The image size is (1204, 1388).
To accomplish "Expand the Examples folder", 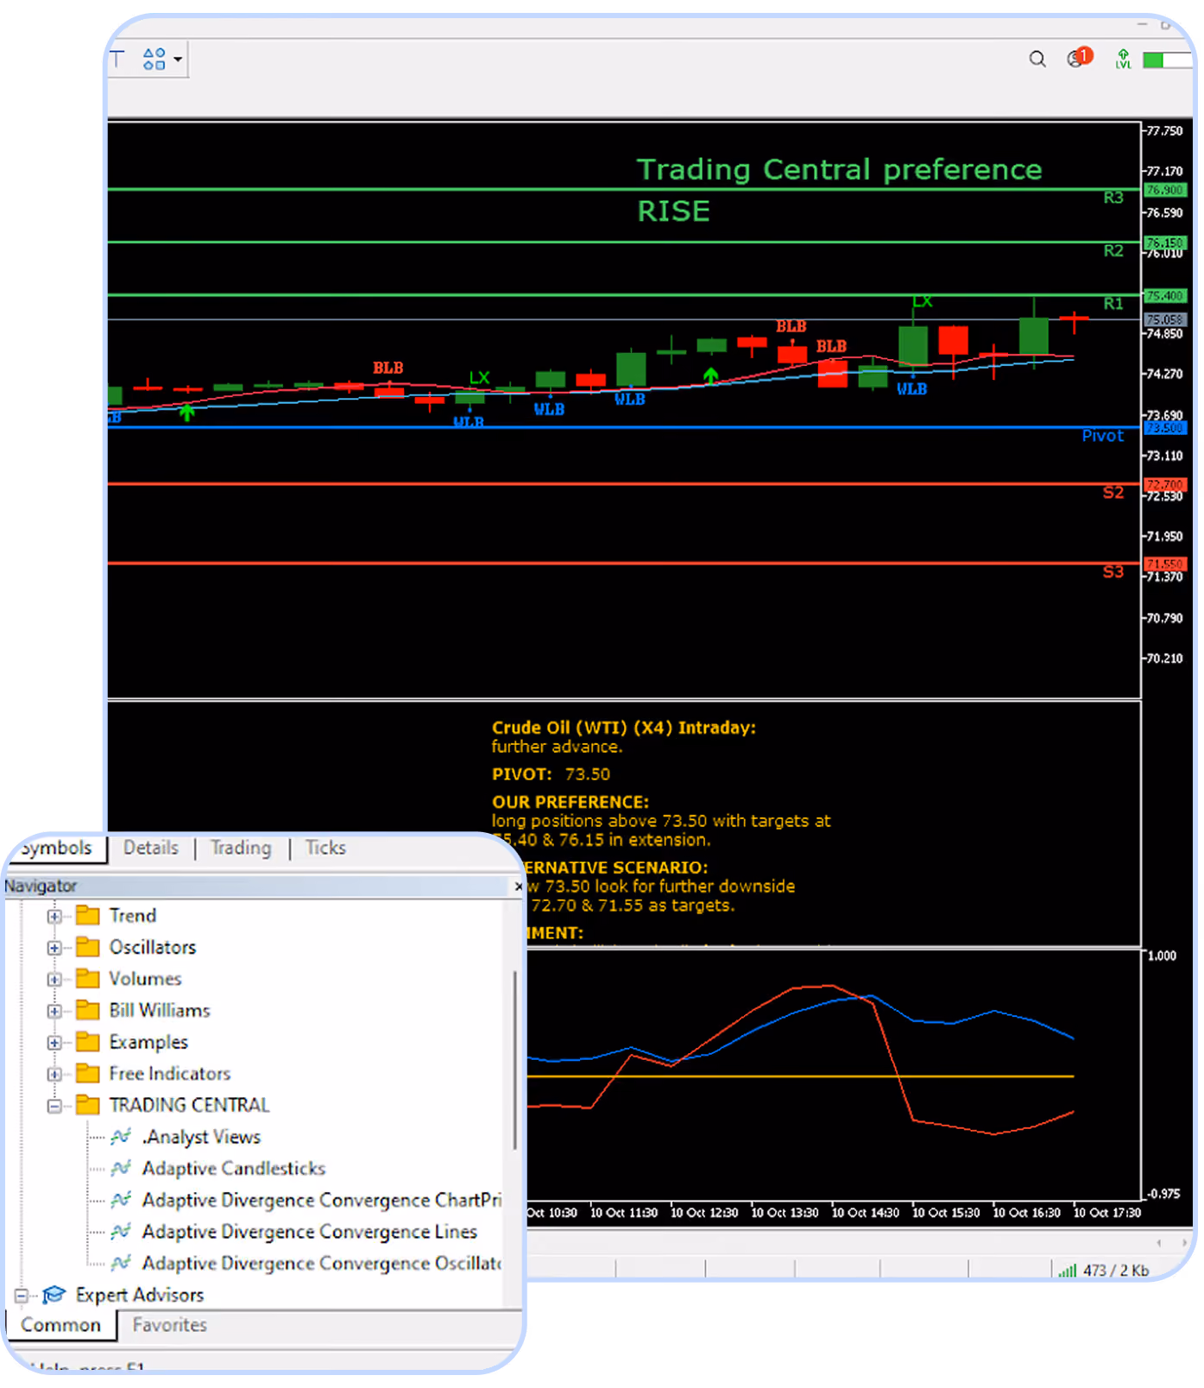I will [x=54, y=1043].
